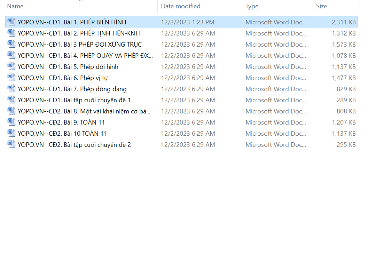Click Word icon of Bài 7. Phép đồng dạng
Screen dimensions: 376x254
(x=11, y=89)
